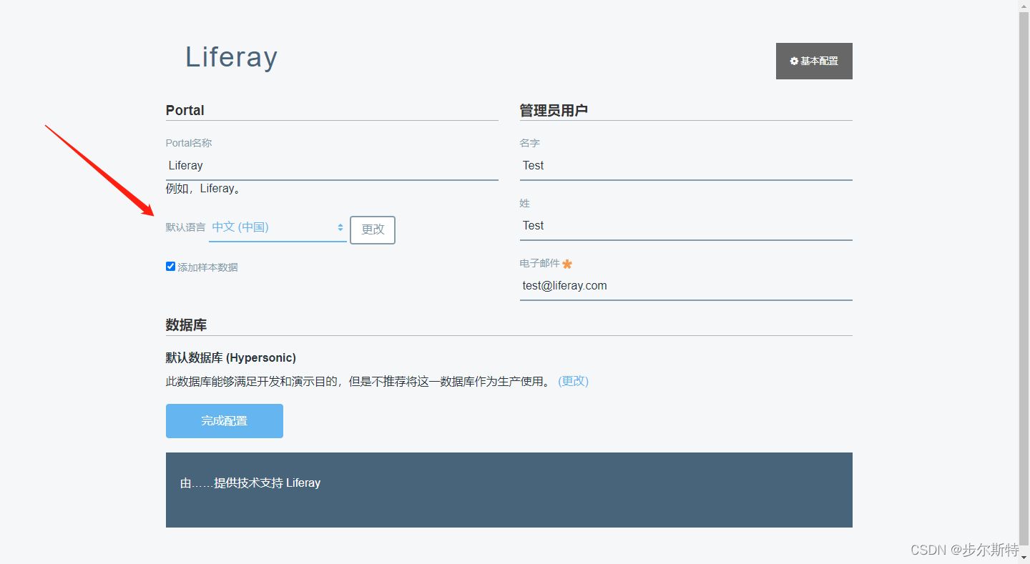
Task: Click the 更改 button next to language
Action: click(373, 229)
